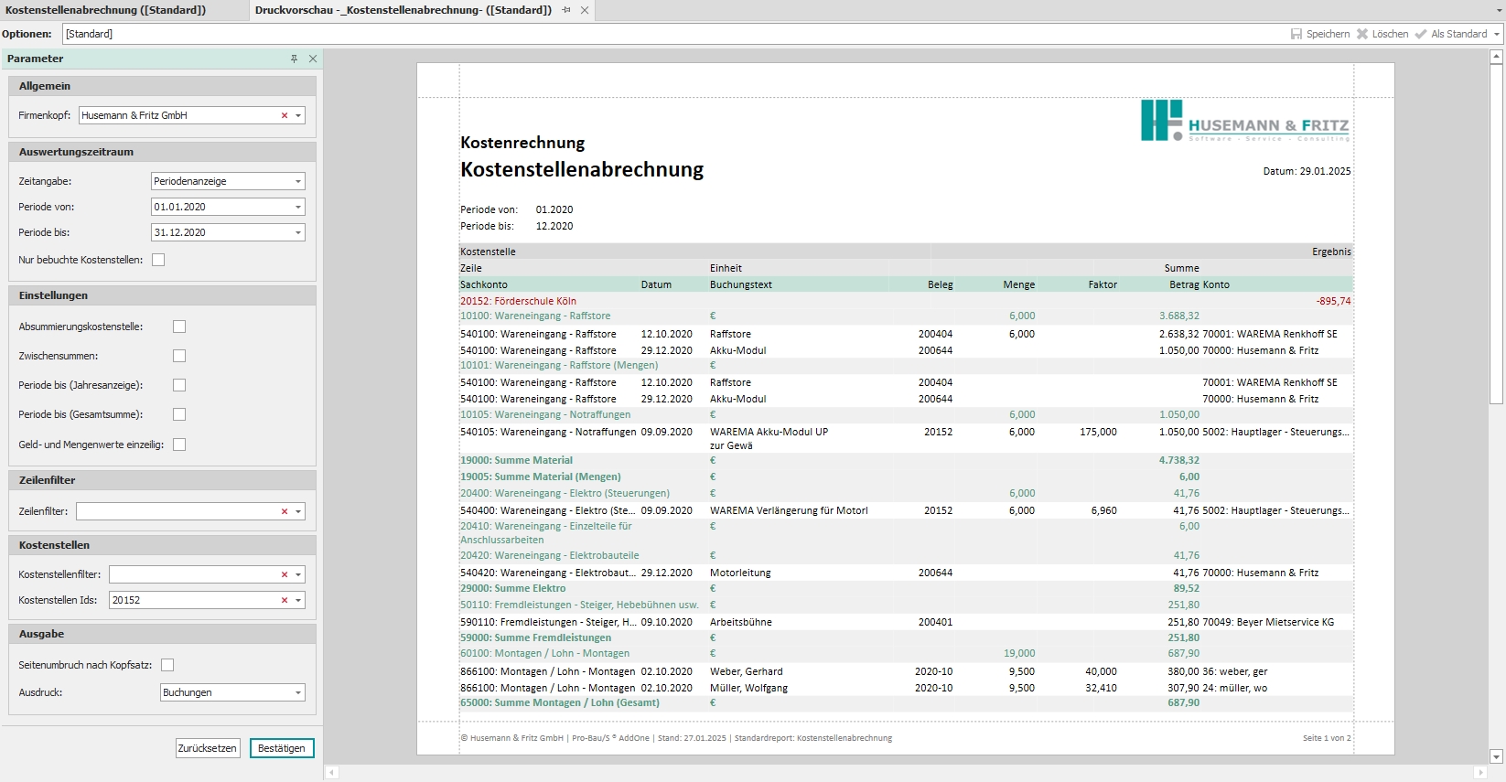Open the Firmenkopf dropdown
Screen dimensions: 1506x782
point(298,115)
